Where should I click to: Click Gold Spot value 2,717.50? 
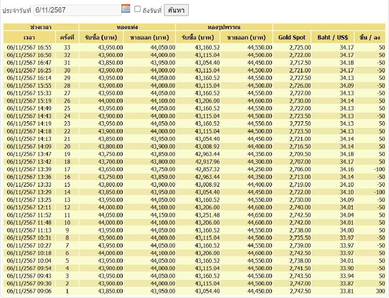click(x=300, y=63)
